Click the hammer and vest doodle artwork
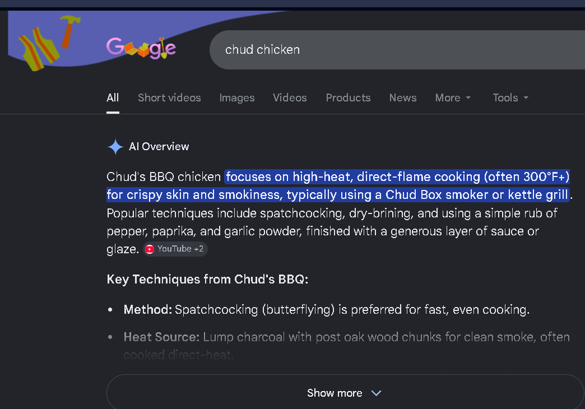Viewport: 585px width, 409px height. 49,43
